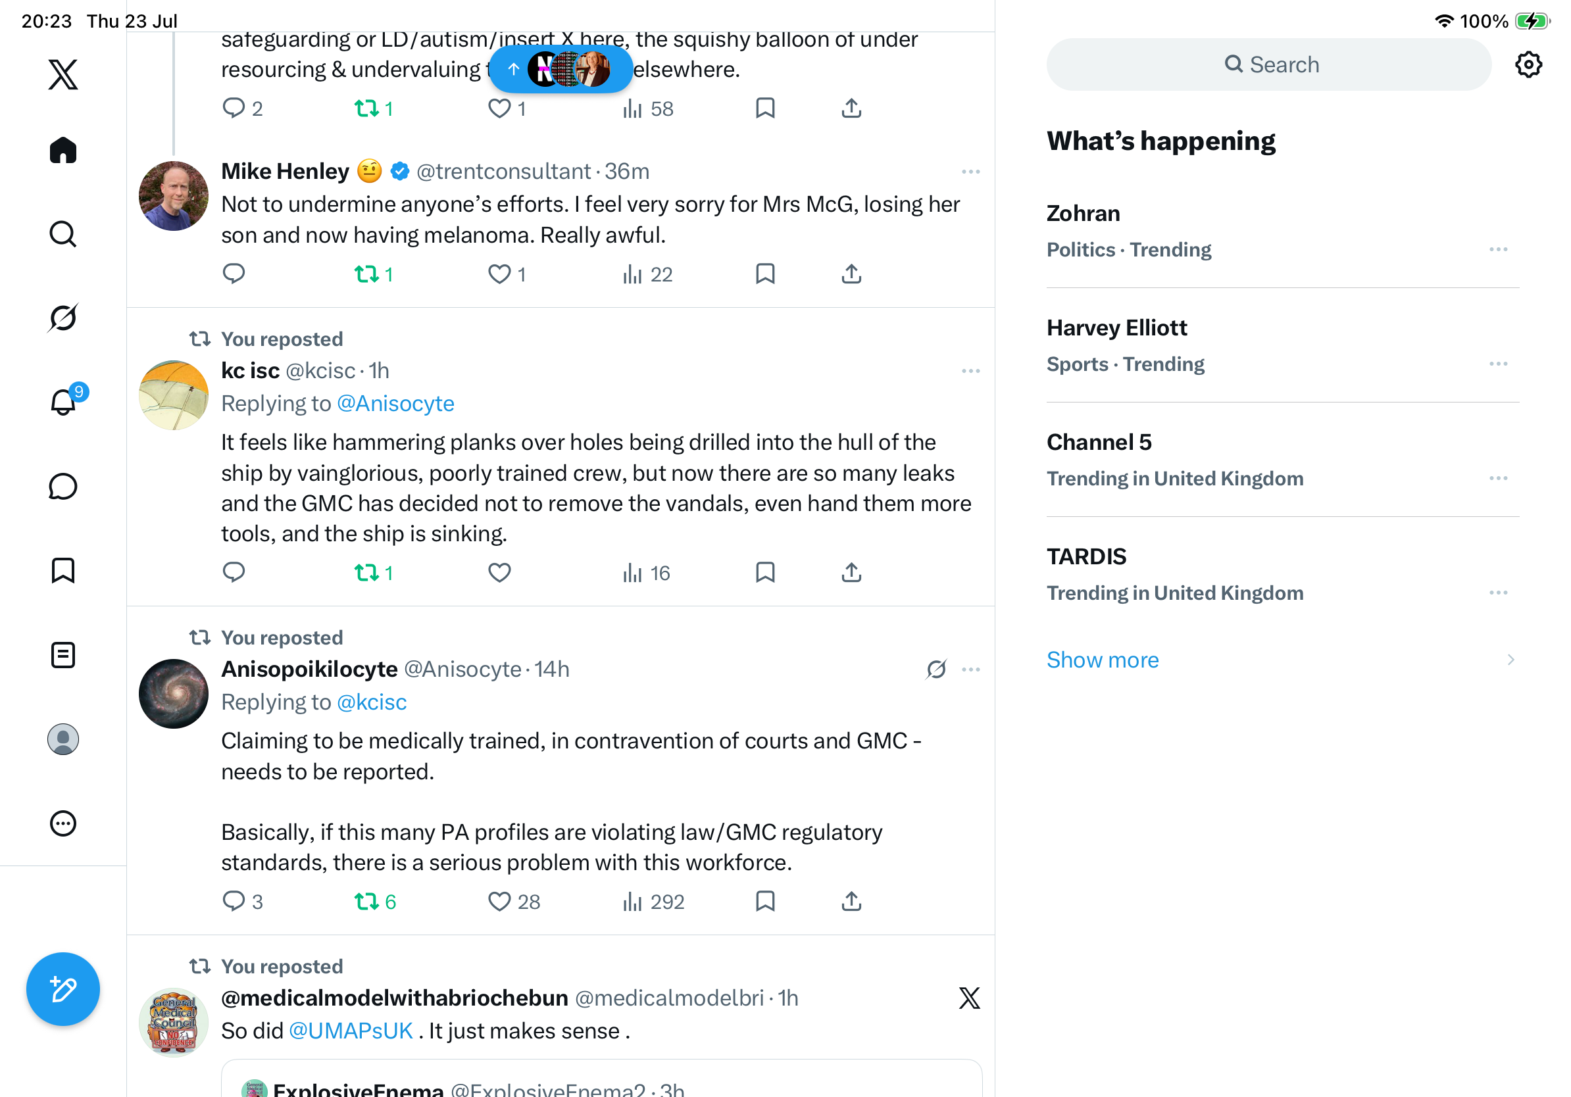
Task: Open Lists icon in left sidebar
Action: pos(63,655)
